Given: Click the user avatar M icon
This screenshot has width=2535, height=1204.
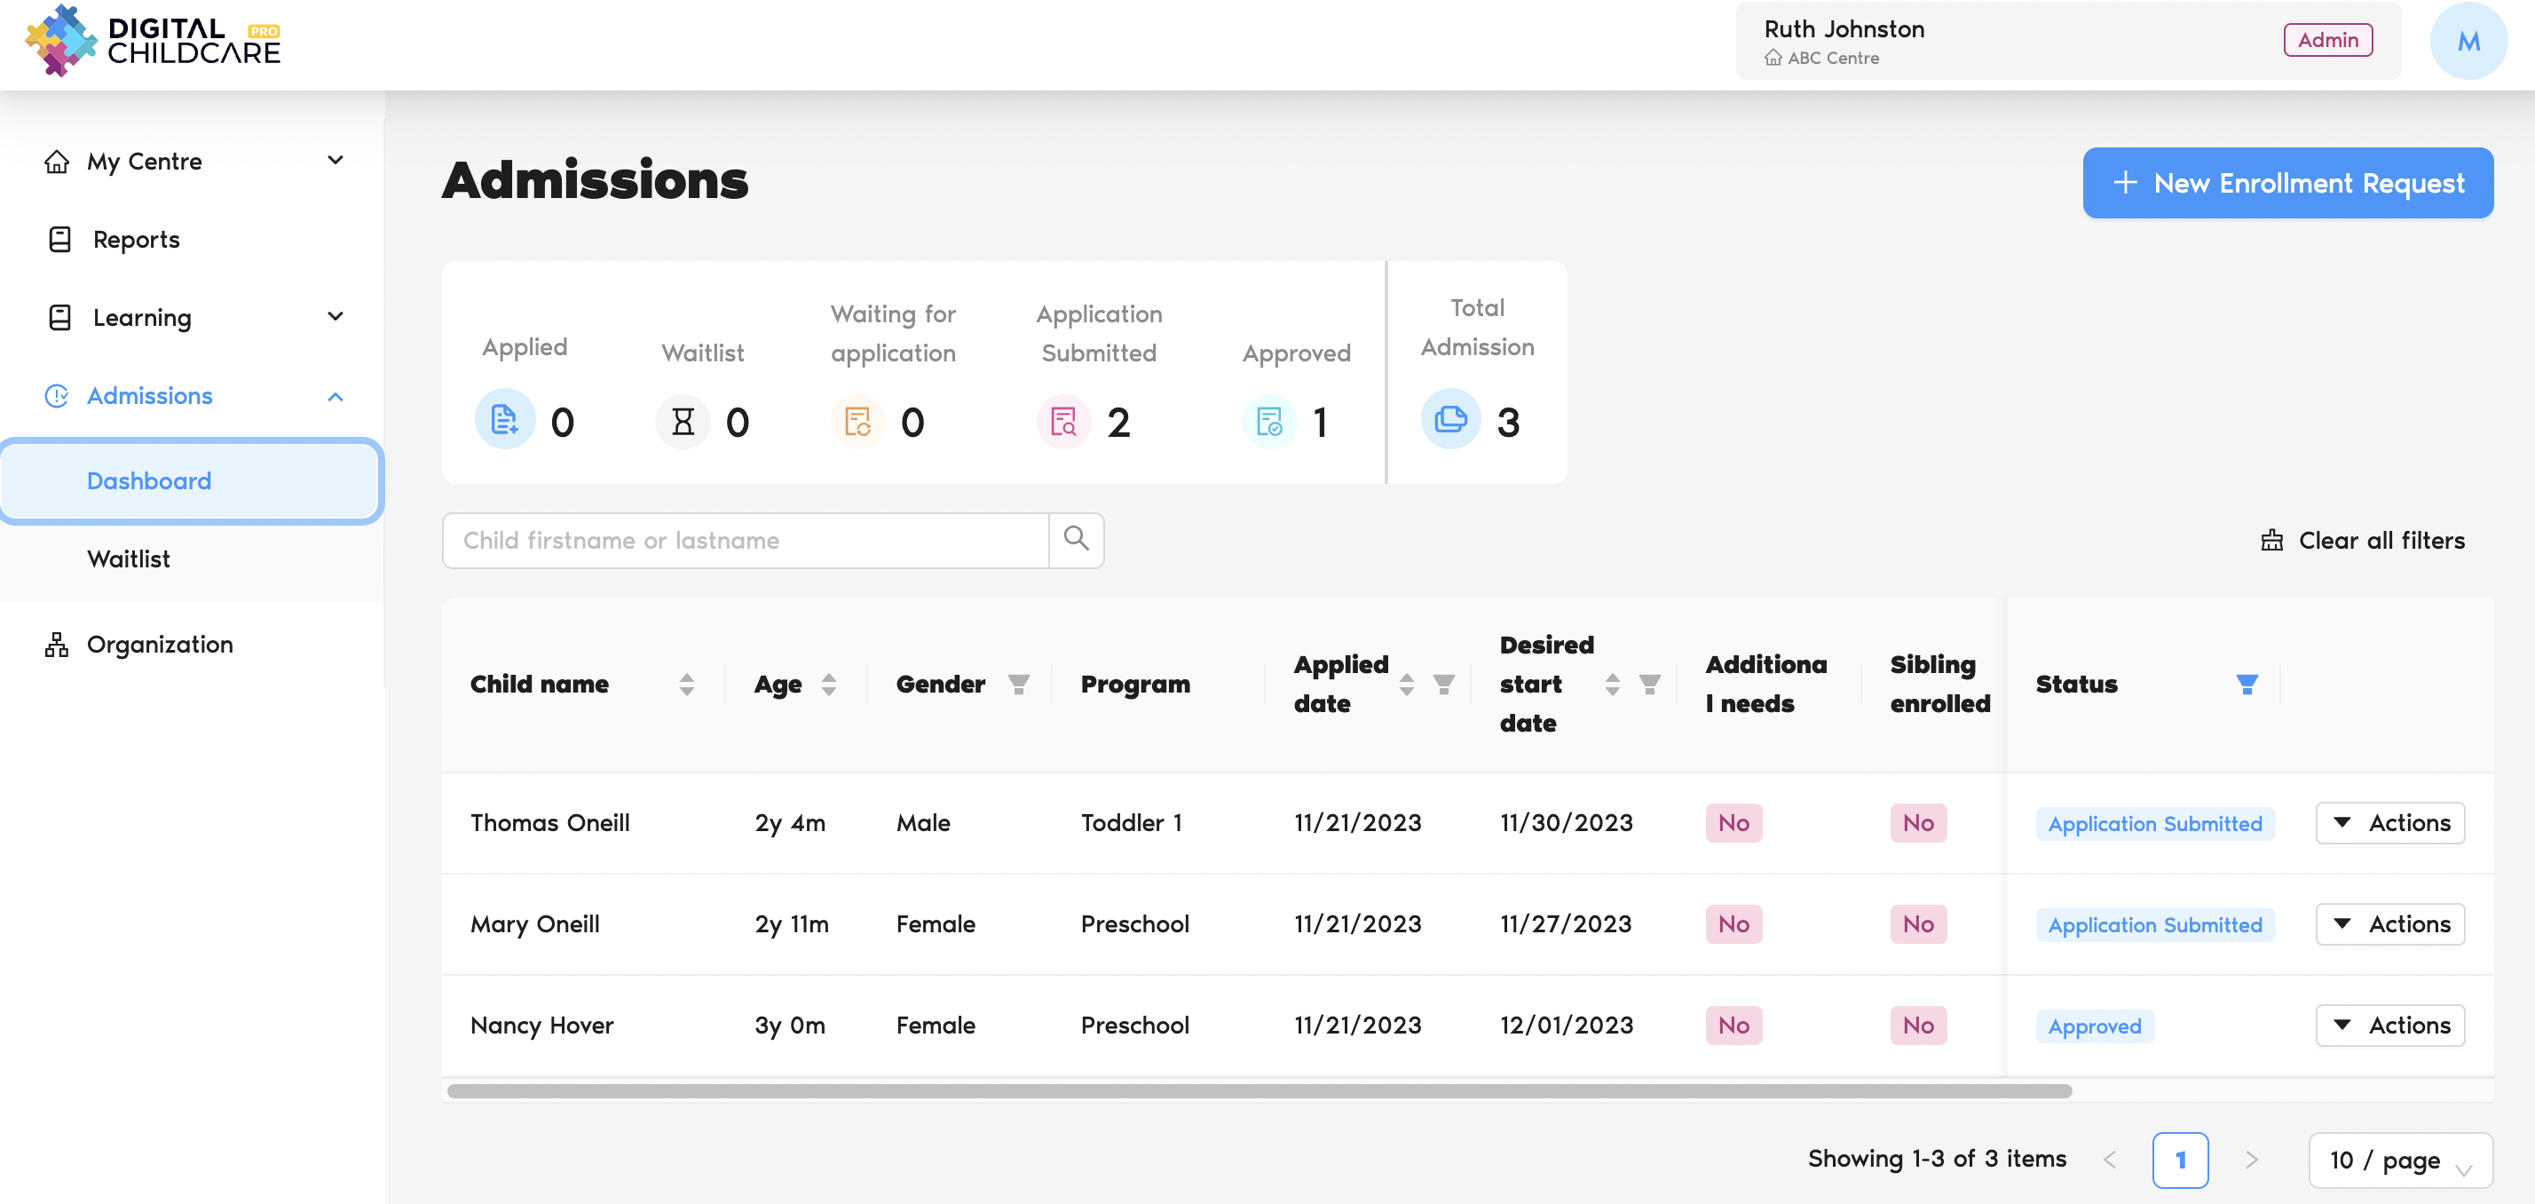Looking at the screenshot, I should click(2468, 42).
